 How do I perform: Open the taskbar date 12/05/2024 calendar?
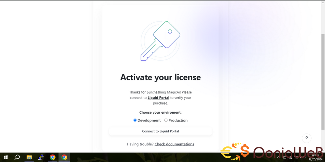click(315, 159)
